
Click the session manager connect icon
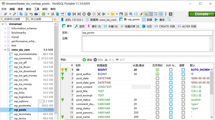[6, 14]
